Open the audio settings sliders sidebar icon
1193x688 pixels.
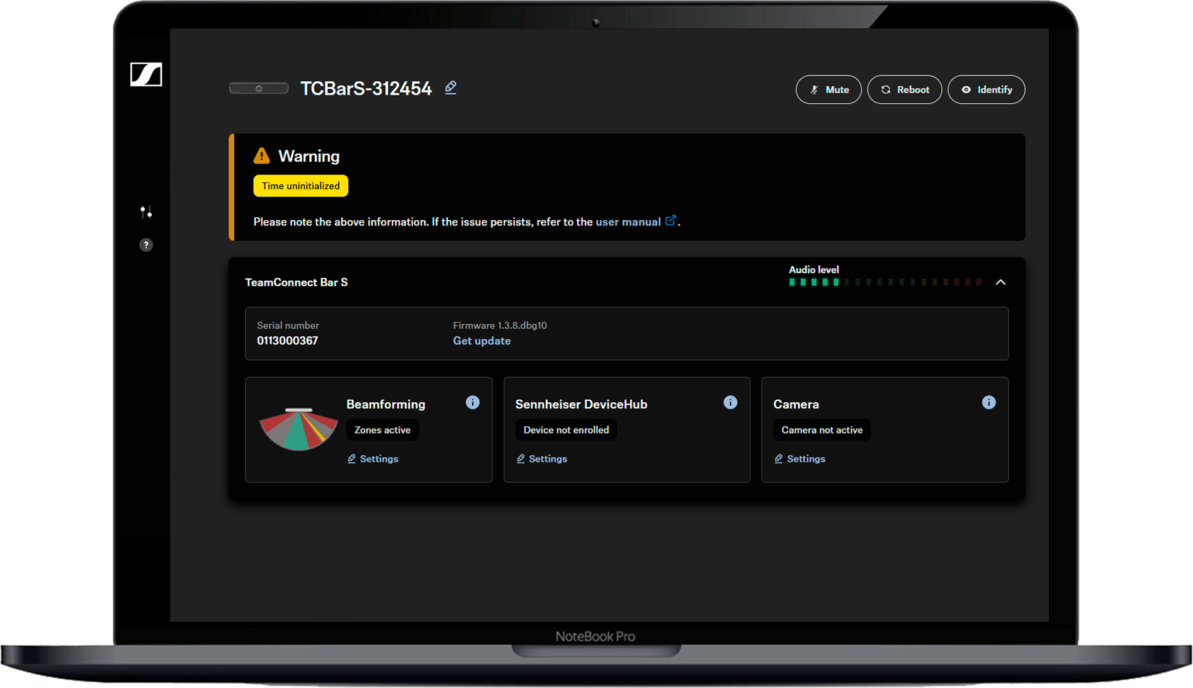point(146,212)
